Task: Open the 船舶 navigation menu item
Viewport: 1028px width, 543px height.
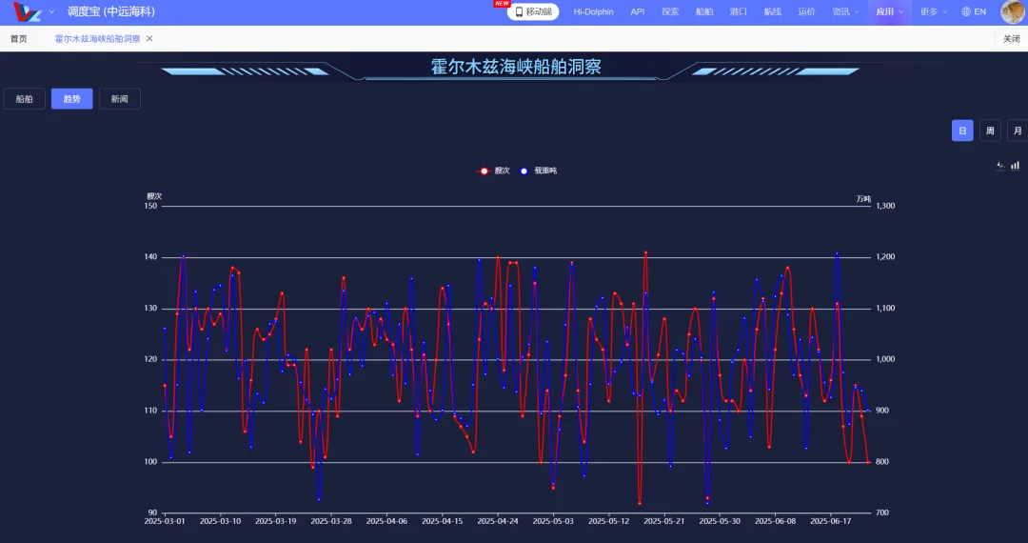Action: [x=704, y=11]
